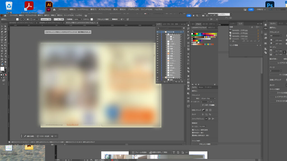Image resolution: width=287 pixels, height=161 pixels.
Task: Open Illustrator オブジェクト(O) menu
Action: tap(31, 16)
